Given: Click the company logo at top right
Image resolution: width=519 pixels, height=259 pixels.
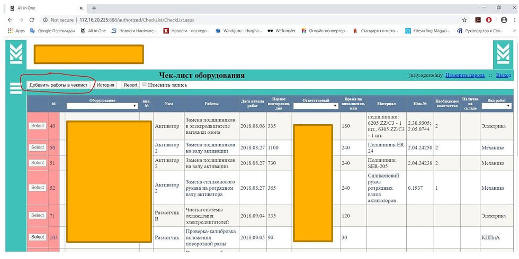Looking at the screenshot, I should [503, 54].
